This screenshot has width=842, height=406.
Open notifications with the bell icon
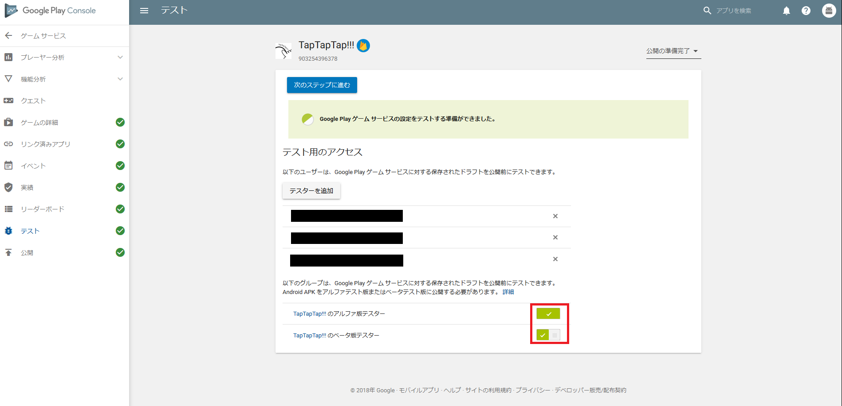(x=787, y=11)
